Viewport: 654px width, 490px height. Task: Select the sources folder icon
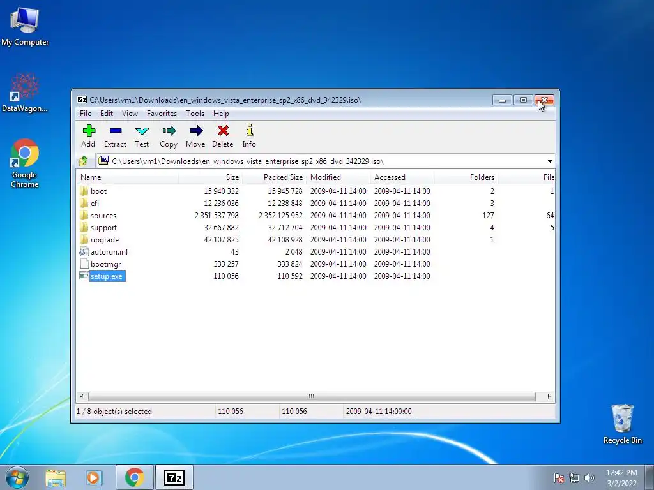pos(84,216)
